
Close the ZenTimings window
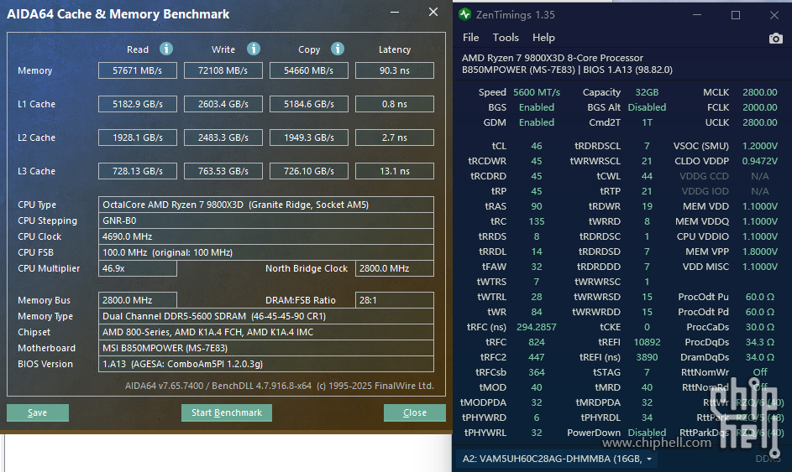[773, 15]
